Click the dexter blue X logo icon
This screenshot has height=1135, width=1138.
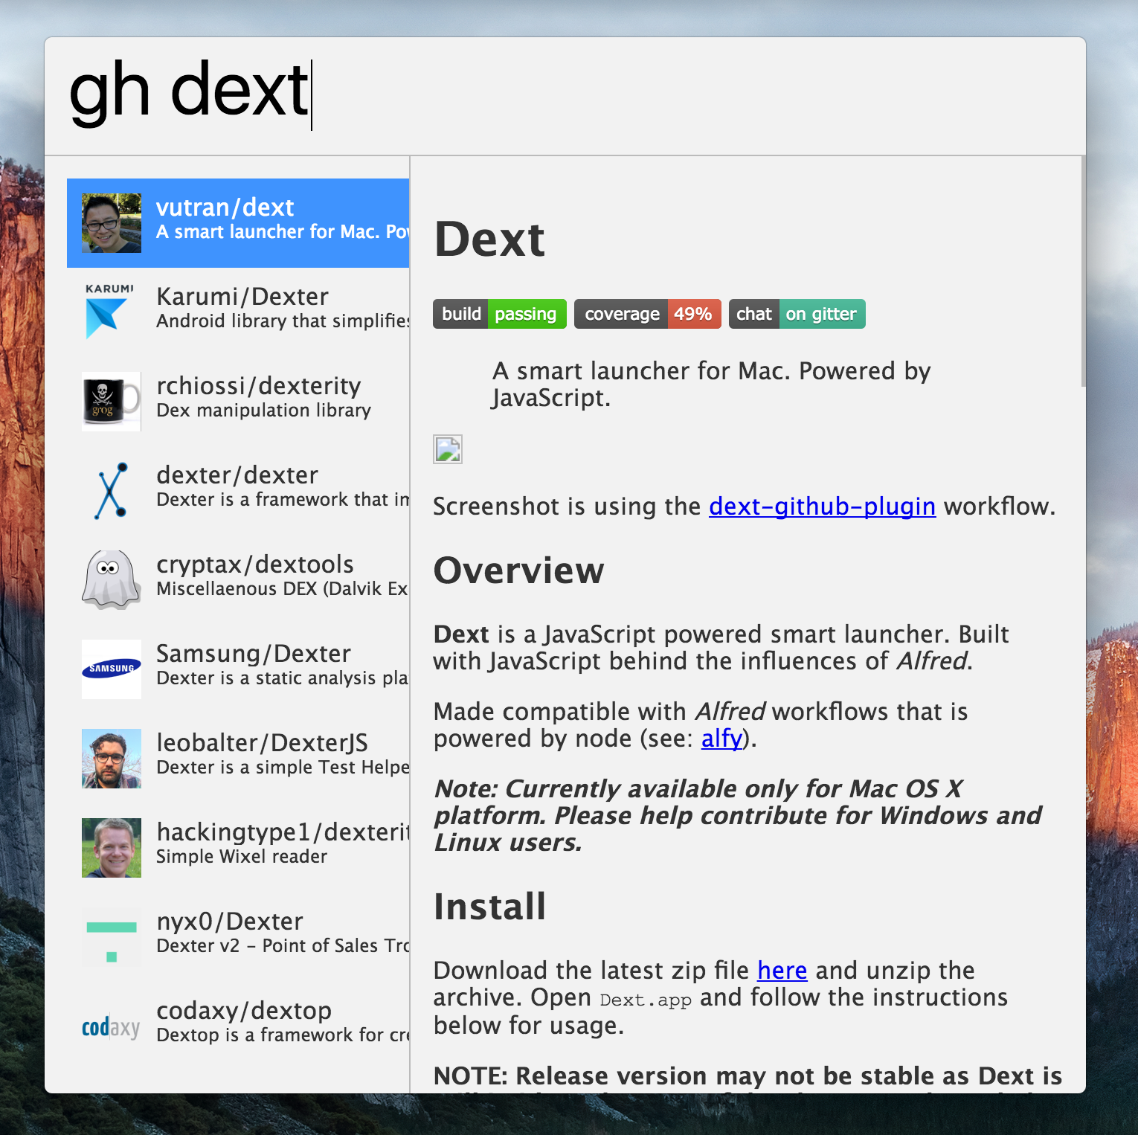[x=111, y=491]
